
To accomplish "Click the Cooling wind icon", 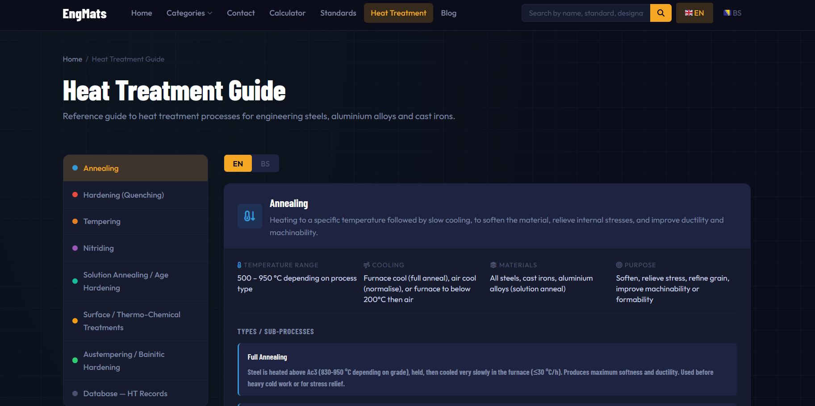I will 367,265.
